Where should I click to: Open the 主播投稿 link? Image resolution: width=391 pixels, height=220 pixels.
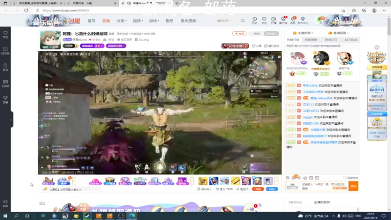[x=303, y=33]
